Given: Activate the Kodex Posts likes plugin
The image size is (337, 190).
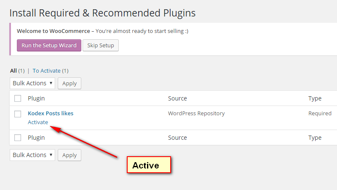Looking at the screenshot, I should coord(38,122).
